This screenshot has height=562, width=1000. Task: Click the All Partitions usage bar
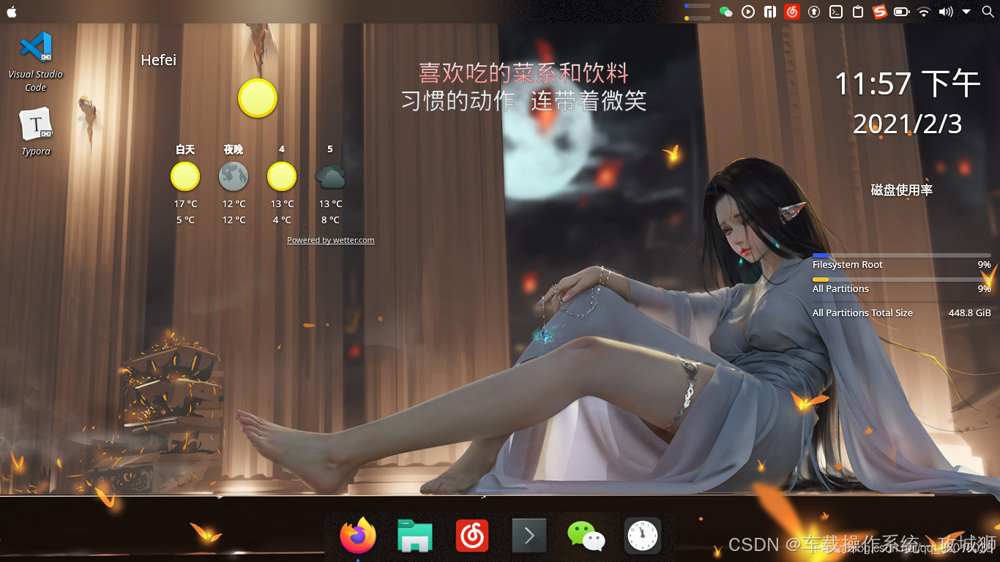[x=902, y=280]
